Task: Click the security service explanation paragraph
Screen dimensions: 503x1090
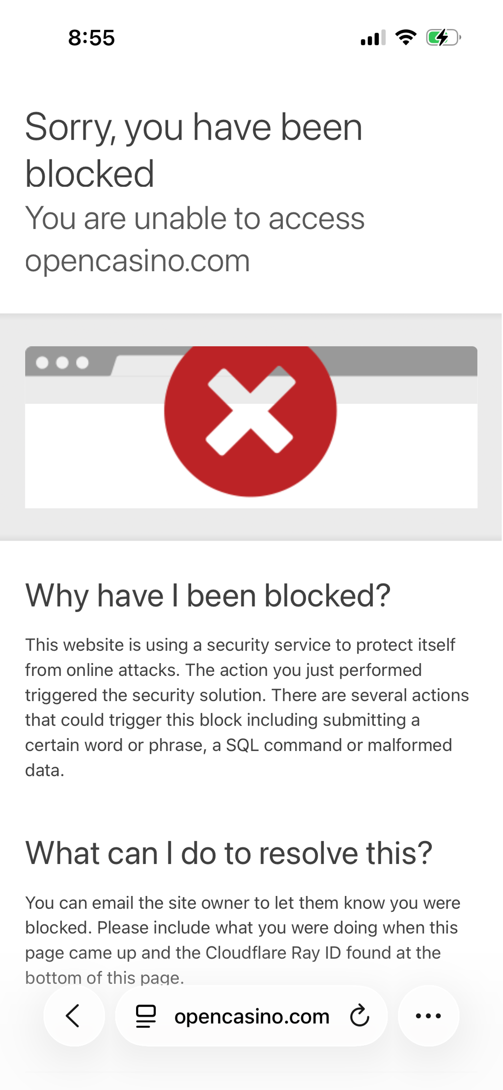Action: (x=247, y=707)
